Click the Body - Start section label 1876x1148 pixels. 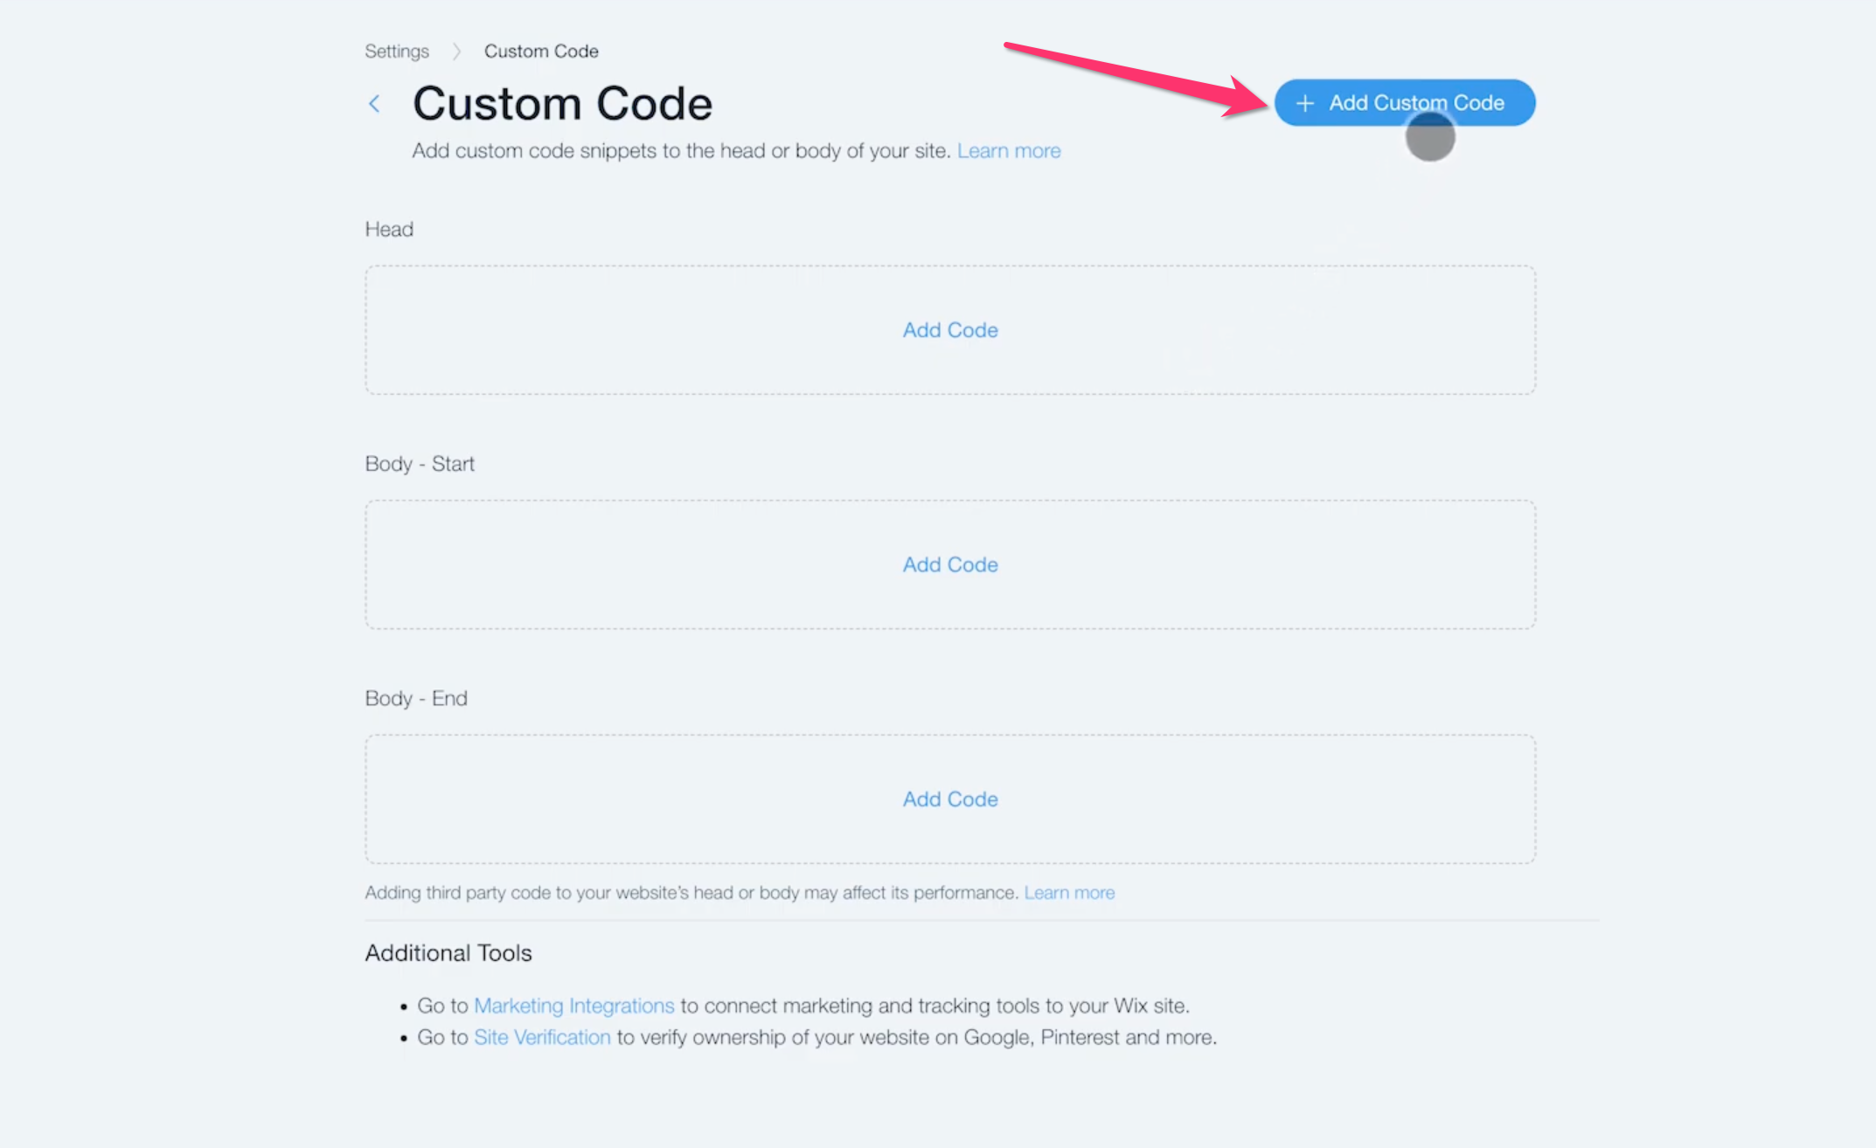420,464
